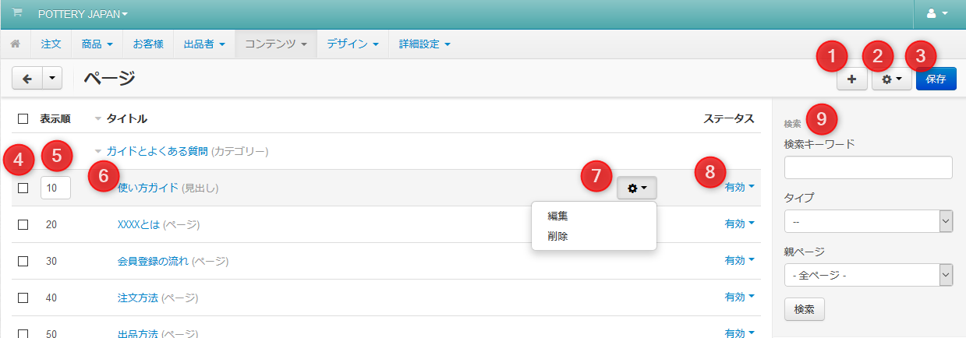Click the 検索キーワード text field
The height and width of the screenshot is (338, 966).
click(868, 167)
